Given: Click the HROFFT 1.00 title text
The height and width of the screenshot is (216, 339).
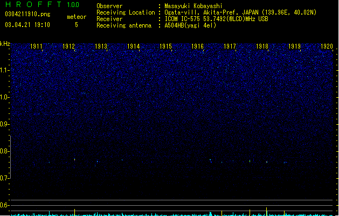Looking at the screenshot, I should (x=42, y=4).
